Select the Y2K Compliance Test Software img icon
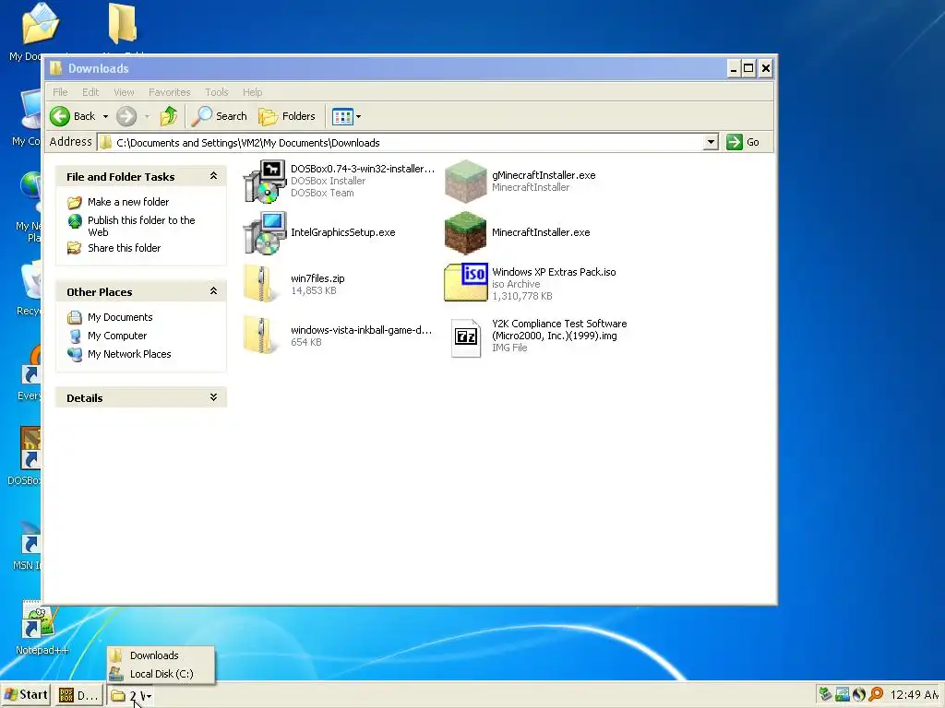945x708 pixels. point(466,337)
